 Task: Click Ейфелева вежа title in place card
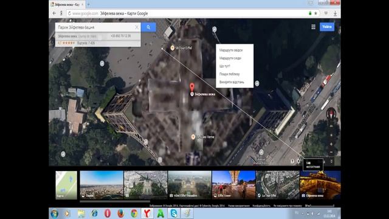[67, 36]
